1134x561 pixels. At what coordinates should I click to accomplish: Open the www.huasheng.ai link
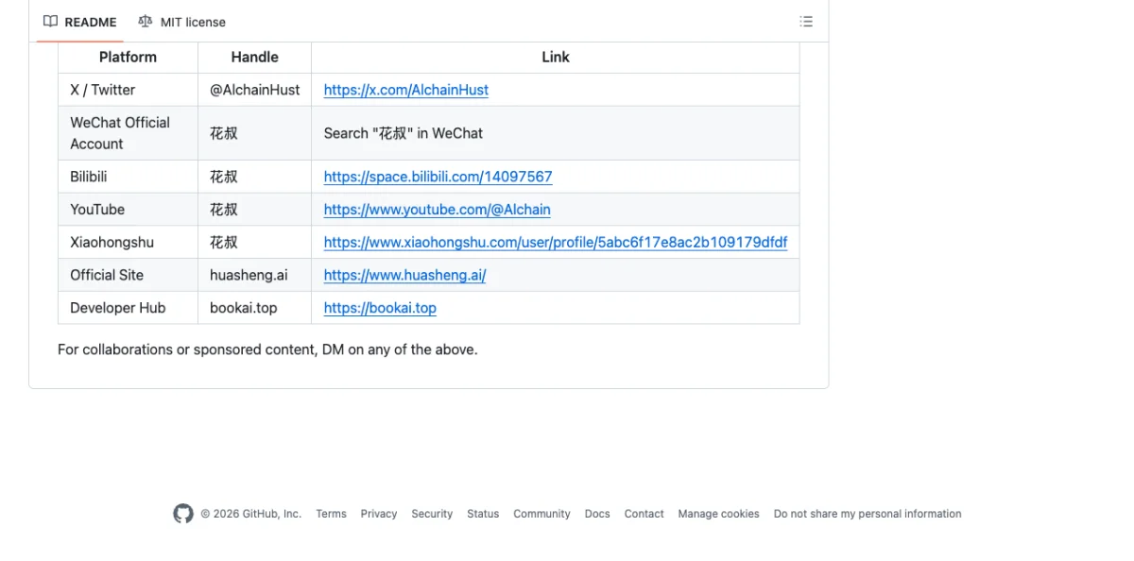[x=404, y=276]
